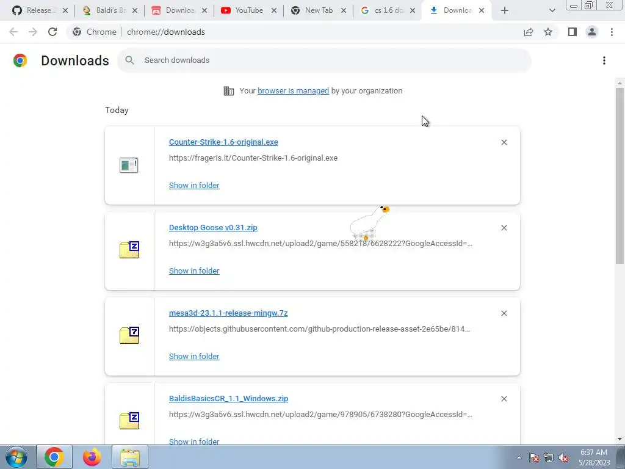
Task: Click the scrollbar down arrow
Action: (x=620, y=439)
